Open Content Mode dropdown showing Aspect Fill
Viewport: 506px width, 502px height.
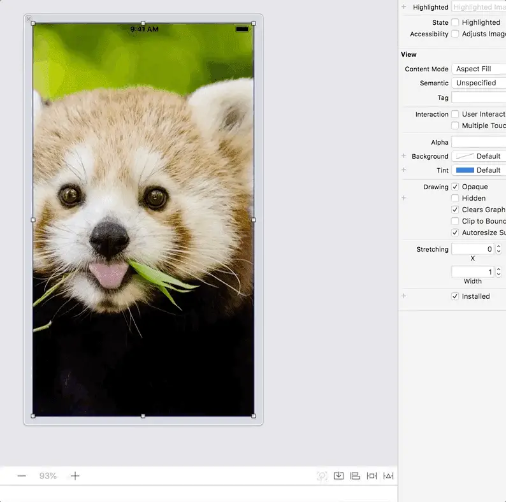tap(479, 69)
